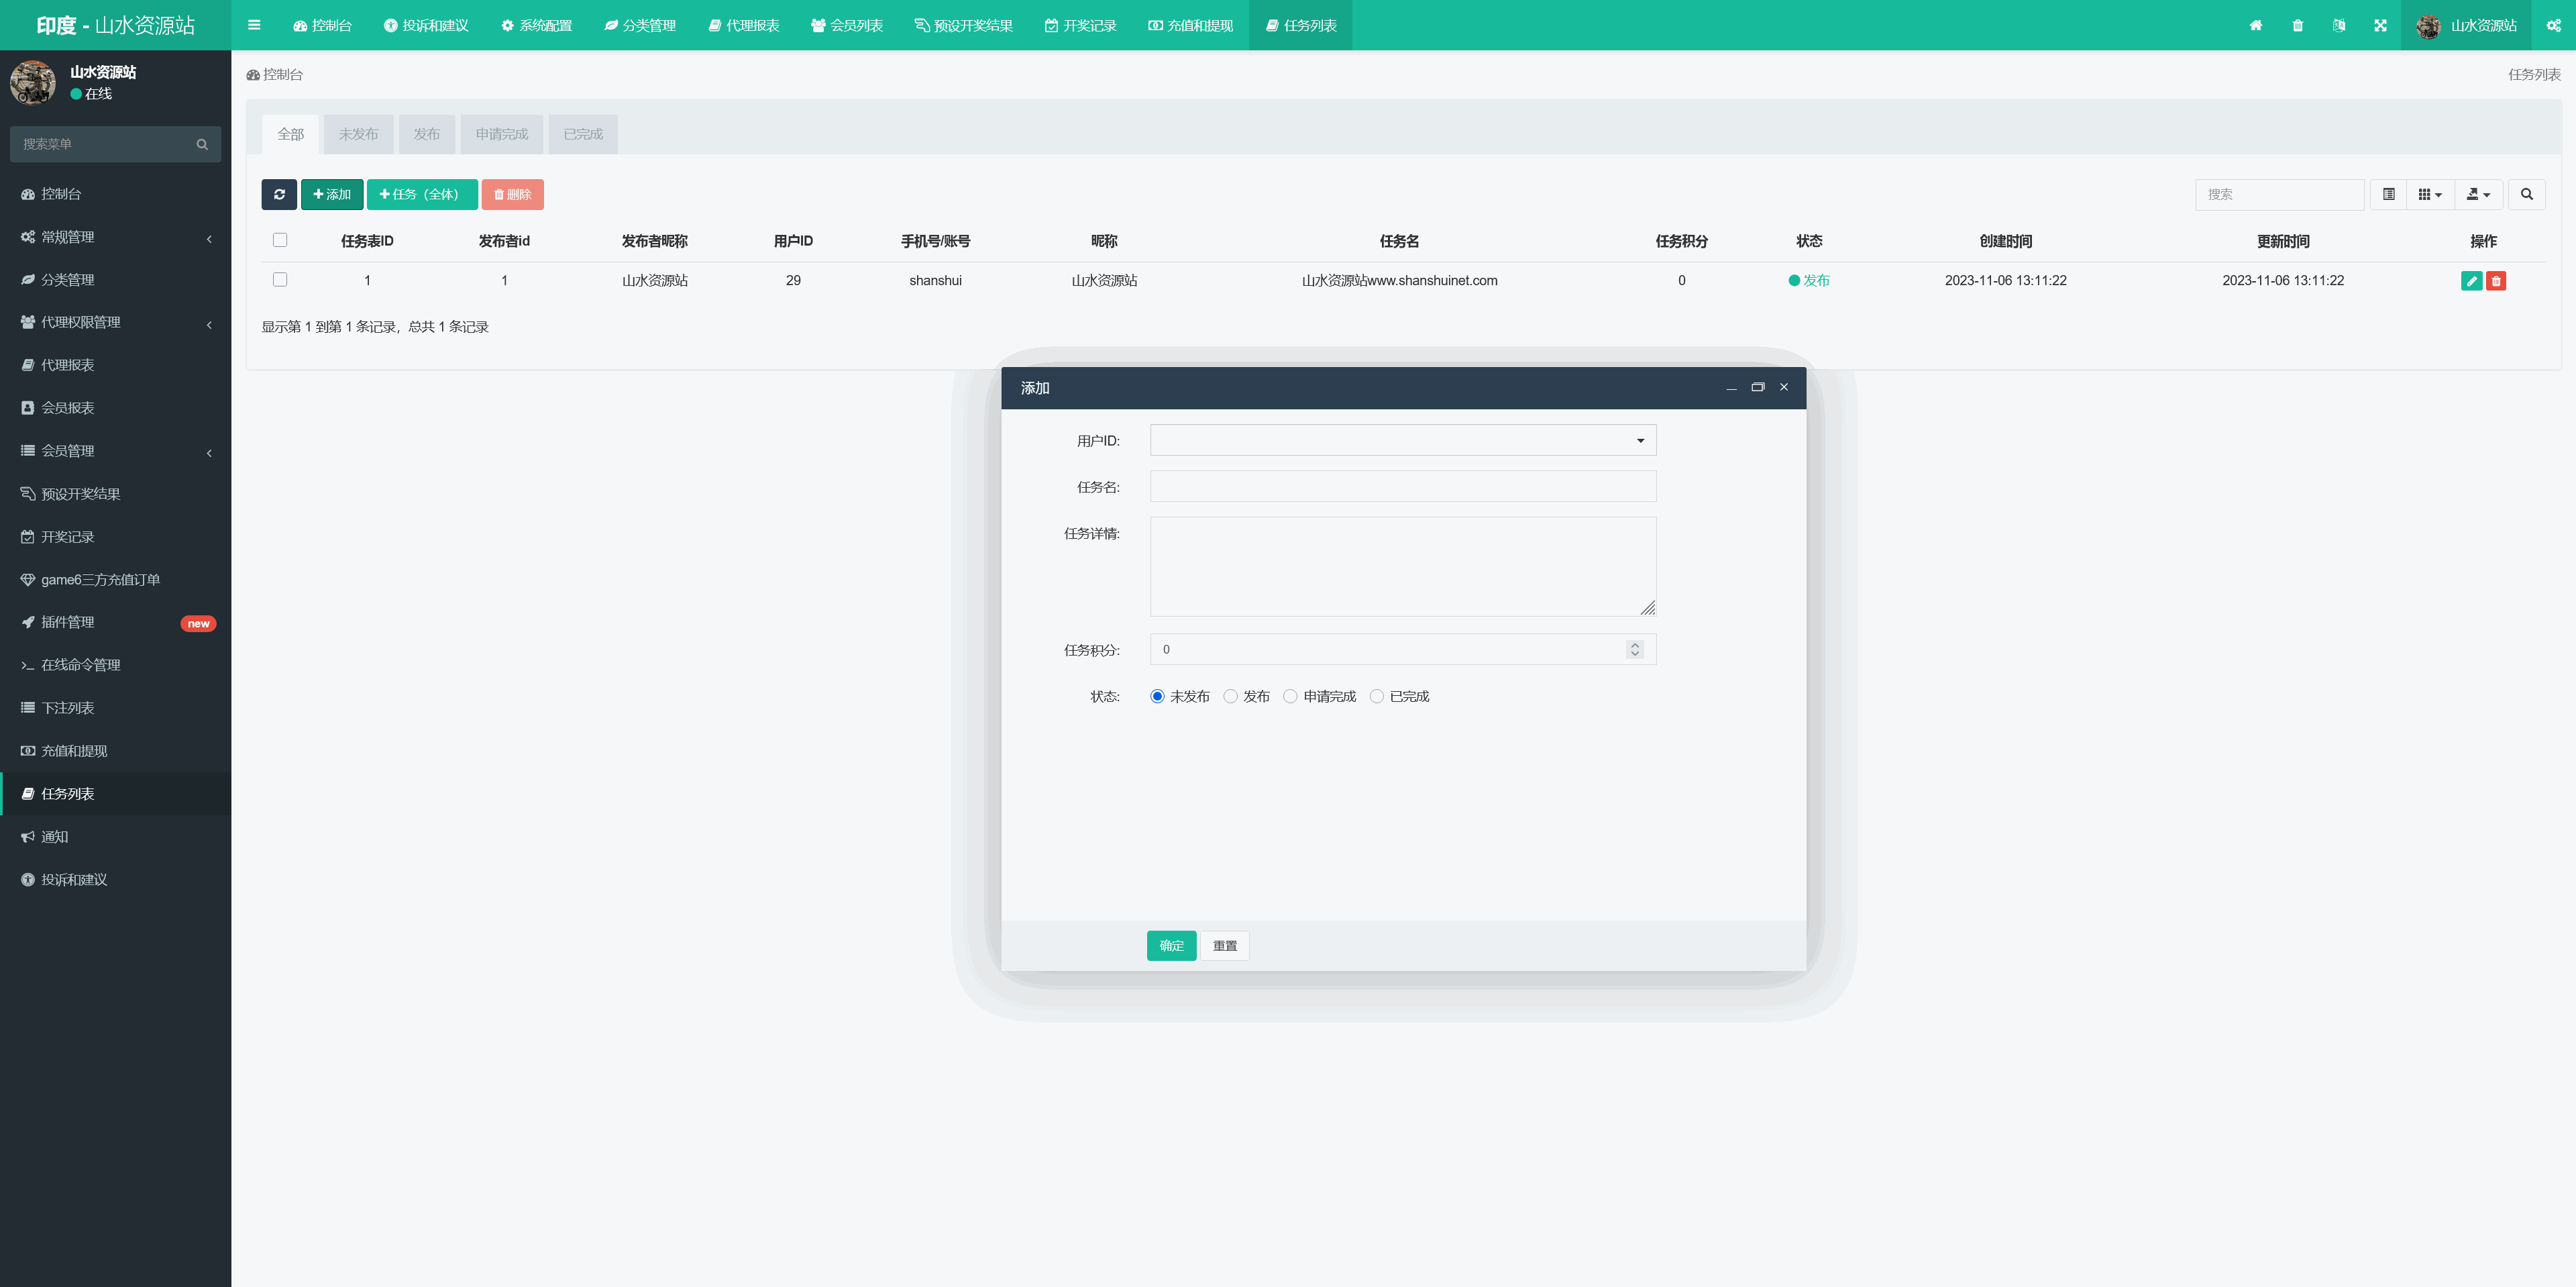The width and height of the screenshot is (2576, 1287).
Task: Select the 已完成 status radio button
Action: coord(1377,696)
